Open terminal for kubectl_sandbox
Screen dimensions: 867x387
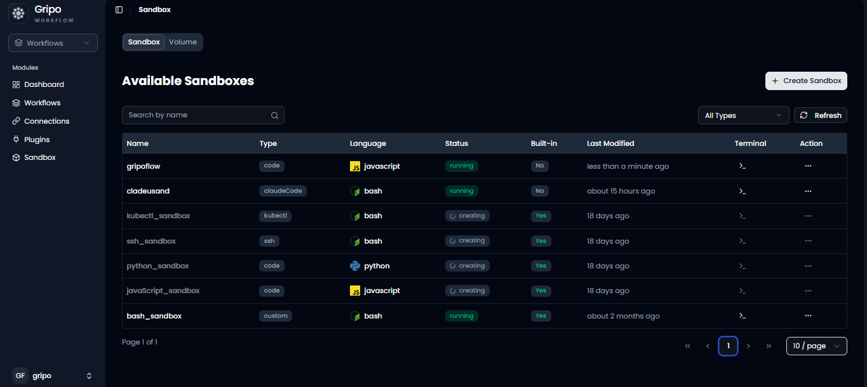click(x=742, y=216)
